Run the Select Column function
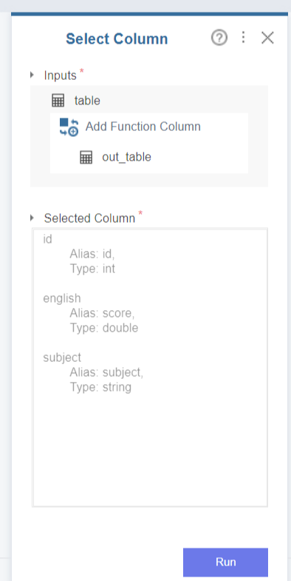The image size is (291, 581). coord(225,562)
